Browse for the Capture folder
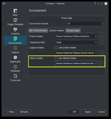111x119 pixels. coord(101,53)
